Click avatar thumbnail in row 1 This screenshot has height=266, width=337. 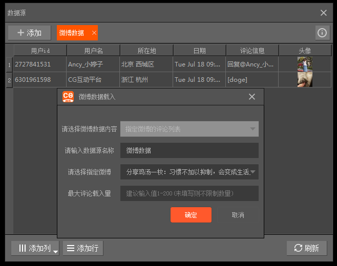click(x=305, y=64)
